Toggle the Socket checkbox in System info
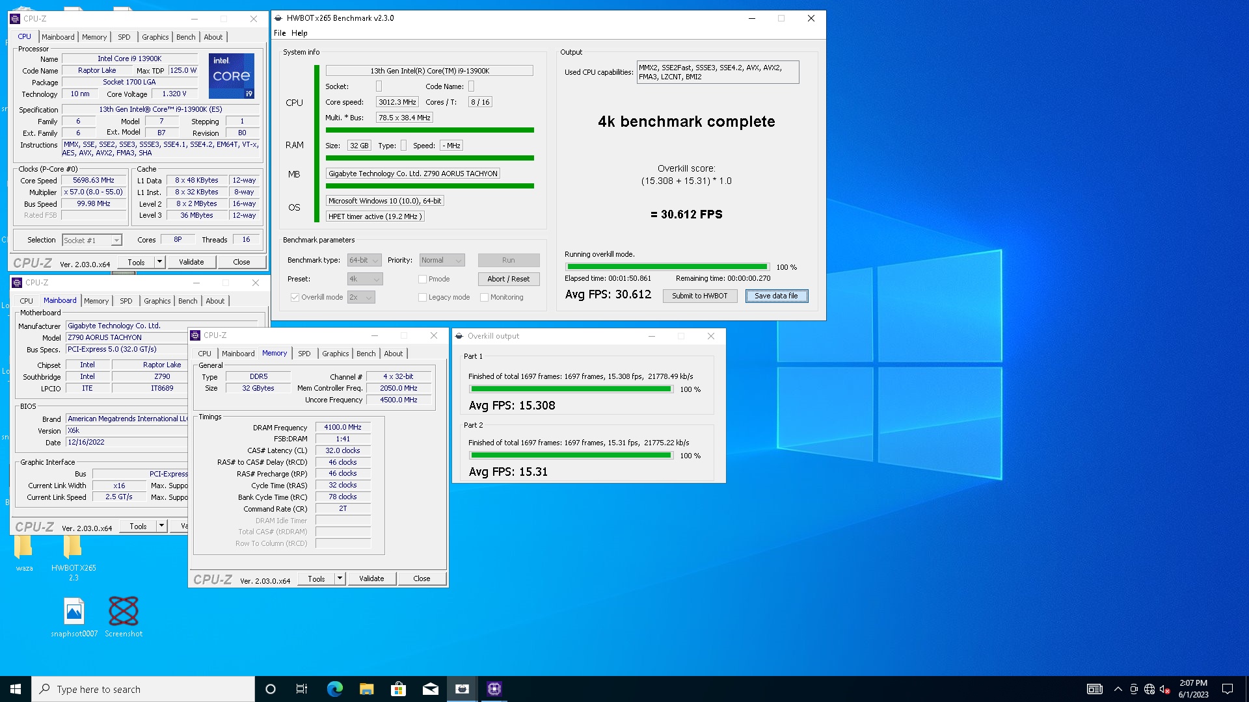Screen dimensions: 1249x702 coord(379,86)
